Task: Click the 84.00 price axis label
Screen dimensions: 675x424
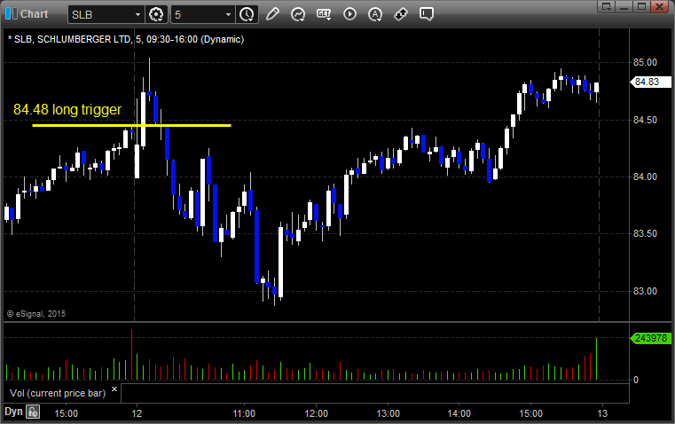Action: [645, 177]
